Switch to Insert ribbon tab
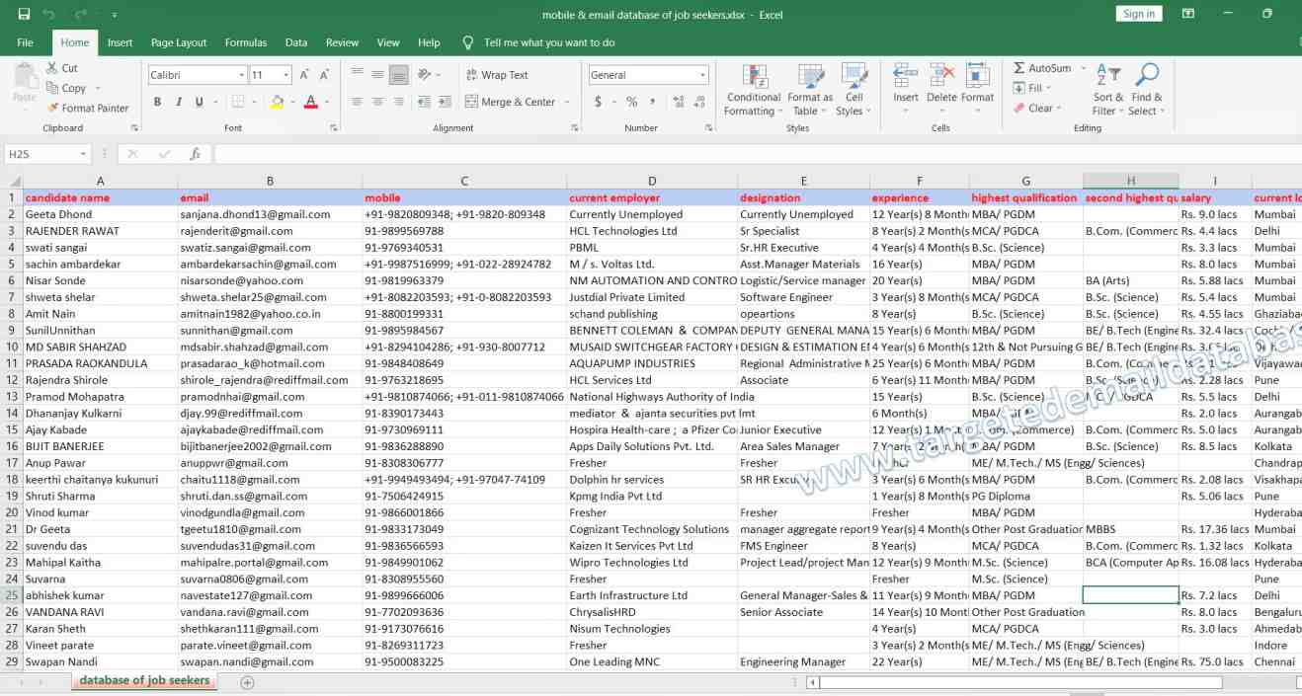 point(121,42)
